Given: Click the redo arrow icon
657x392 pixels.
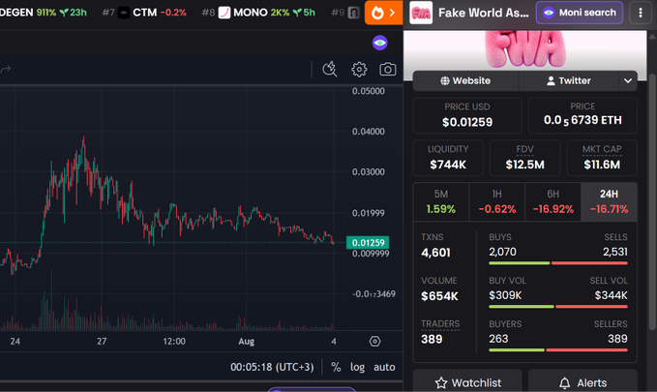Looking at the screenshot, I should tap(6, 69).
